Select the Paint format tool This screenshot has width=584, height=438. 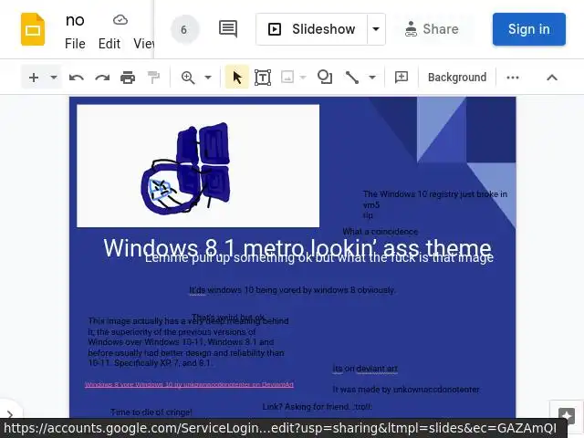(153, 78)
